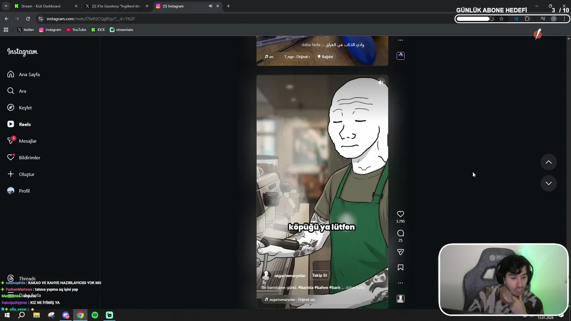
Task: Close the Stream - Kick Dashboard tab
Action: (76, 6)
